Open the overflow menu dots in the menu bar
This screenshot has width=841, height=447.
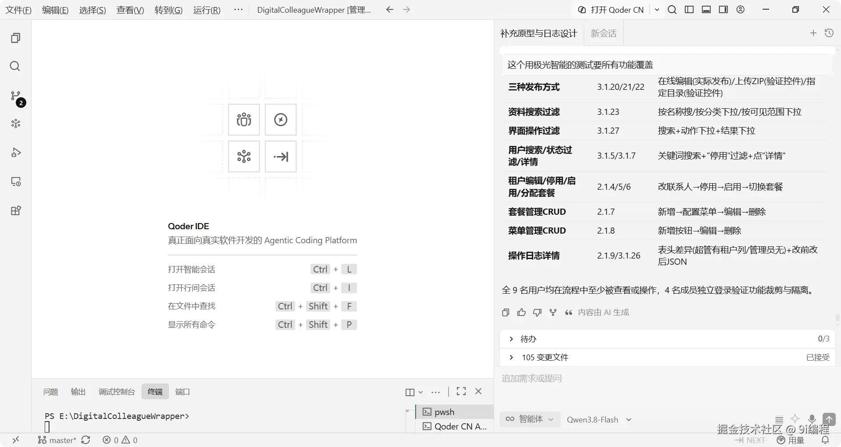point(238,10)
